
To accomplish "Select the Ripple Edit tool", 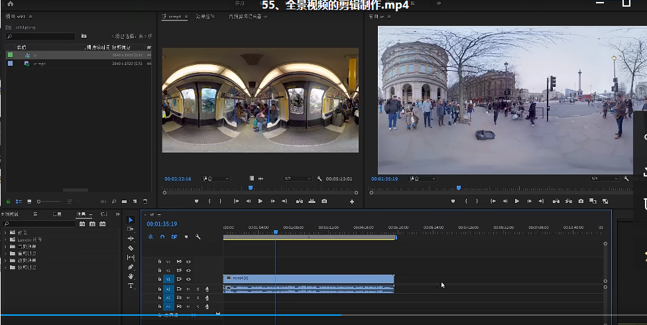I will (x=131, y=238).
